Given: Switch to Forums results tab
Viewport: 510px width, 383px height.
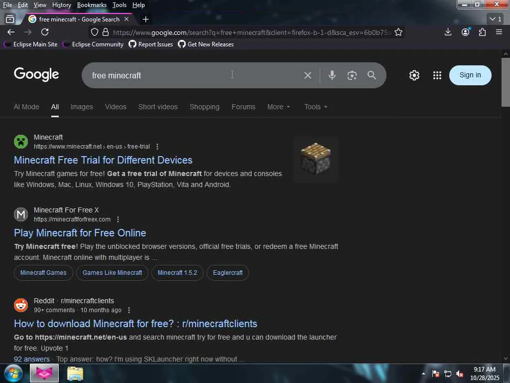Looking at the screenshot, I should point(243,107).
